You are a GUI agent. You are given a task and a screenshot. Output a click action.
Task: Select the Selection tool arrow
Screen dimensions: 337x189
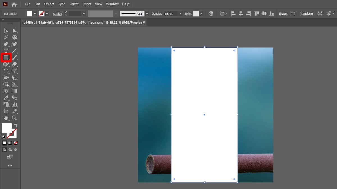(6, 31)
